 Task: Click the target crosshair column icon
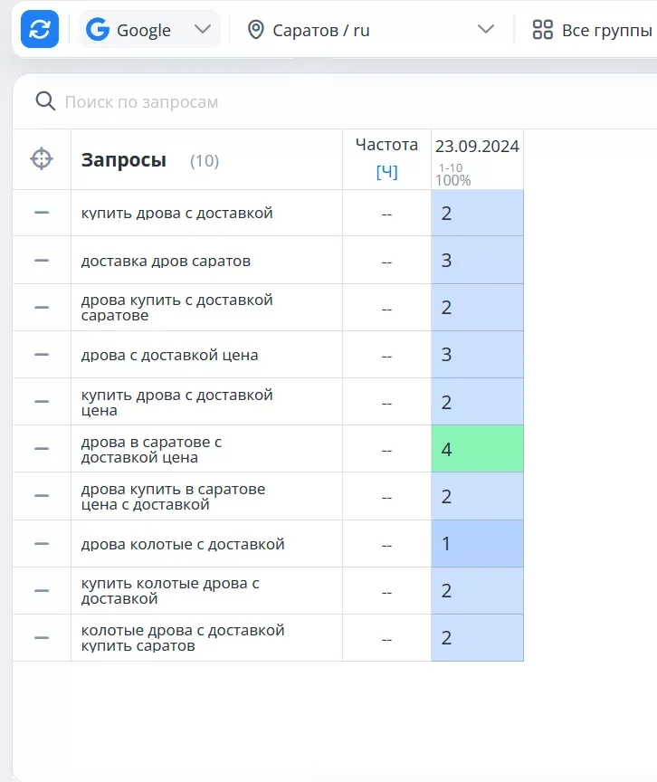point(42,159)
